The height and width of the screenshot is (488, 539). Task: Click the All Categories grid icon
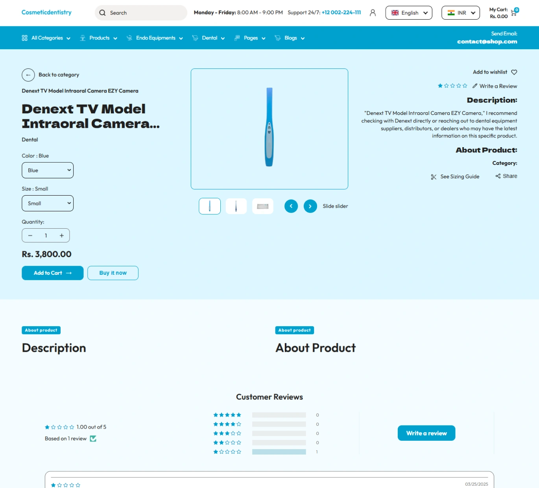(24, 38)
